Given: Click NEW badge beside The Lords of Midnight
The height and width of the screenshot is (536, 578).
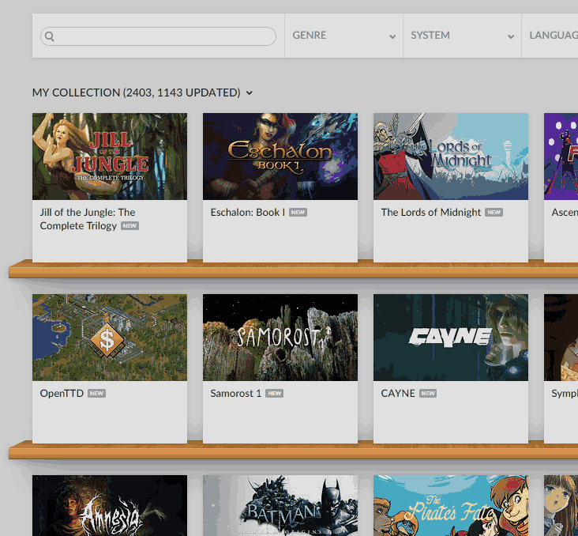Looking at the screenshot, I should pyautogui.click(x=494, y=212).
